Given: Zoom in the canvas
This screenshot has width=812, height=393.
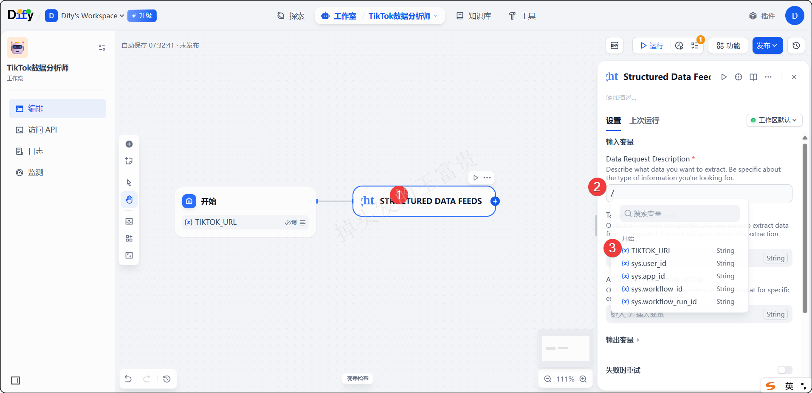Looking at the screenshot, I should (584, 379).
